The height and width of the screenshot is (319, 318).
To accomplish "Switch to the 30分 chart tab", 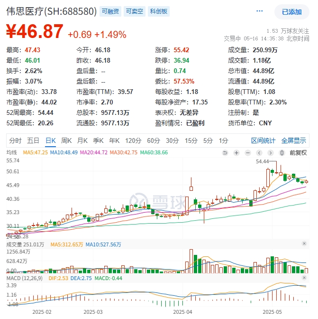I will click(x=173, y=141).
